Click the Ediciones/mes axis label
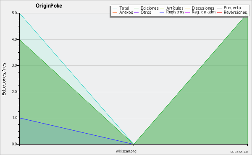 [4, 79]
